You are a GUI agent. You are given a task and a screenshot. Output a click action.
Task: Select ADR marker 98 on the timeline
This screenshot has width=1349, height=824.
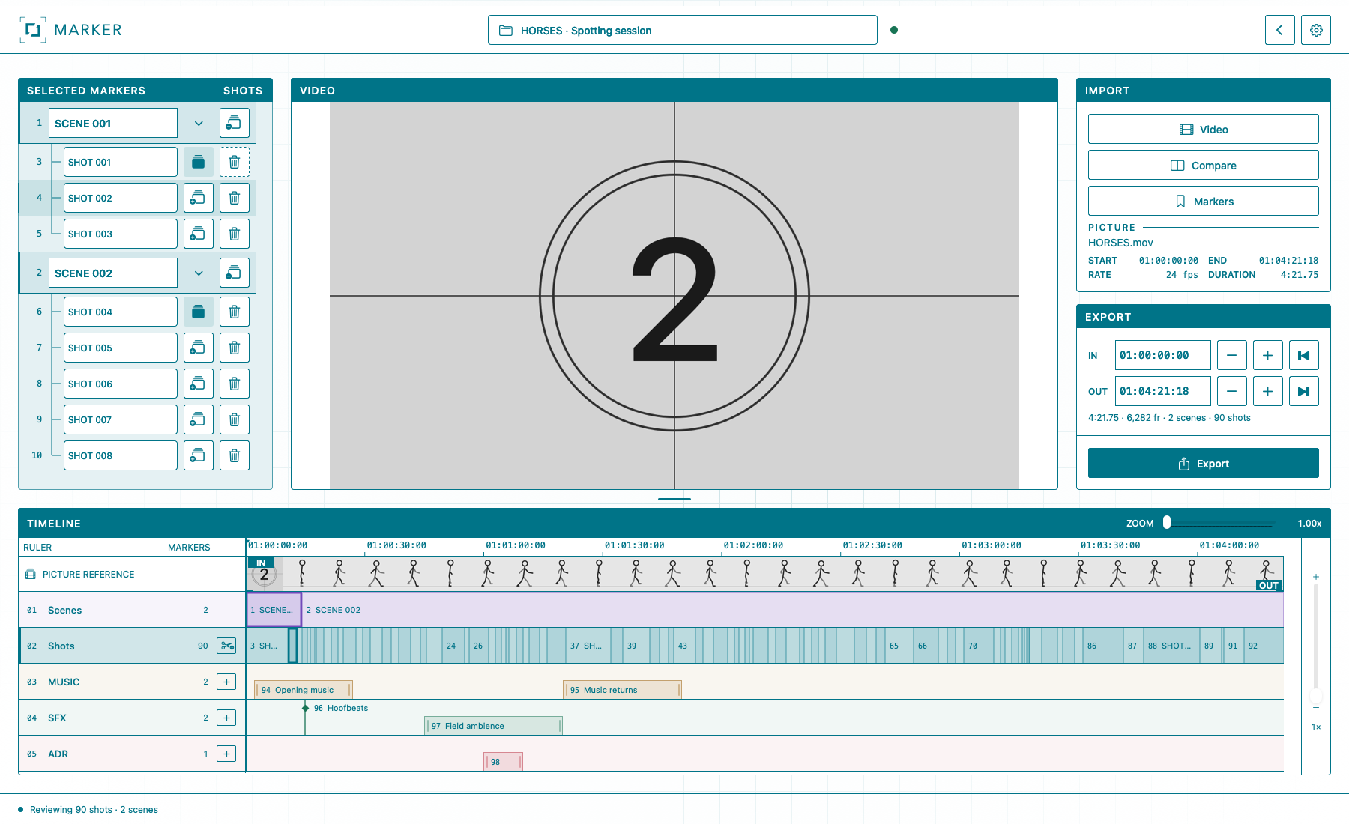[x=504, y=762]
